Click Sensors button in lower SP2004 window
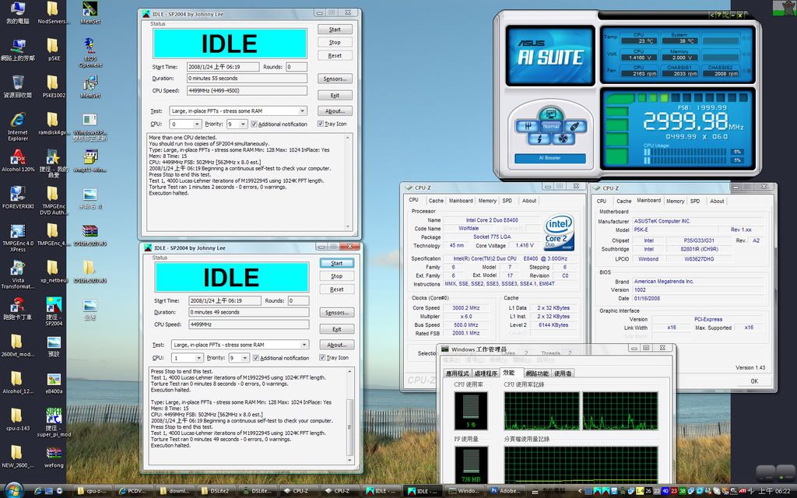 336,313
